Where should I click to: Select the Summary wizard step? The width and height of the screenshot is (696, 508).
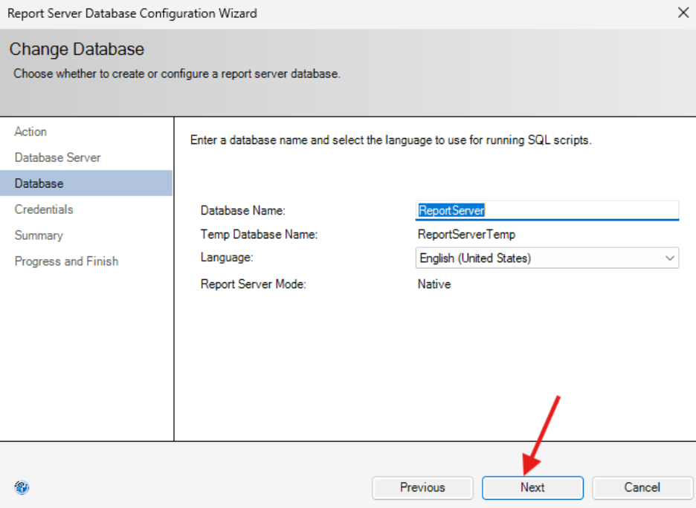[x=39, y=235]
